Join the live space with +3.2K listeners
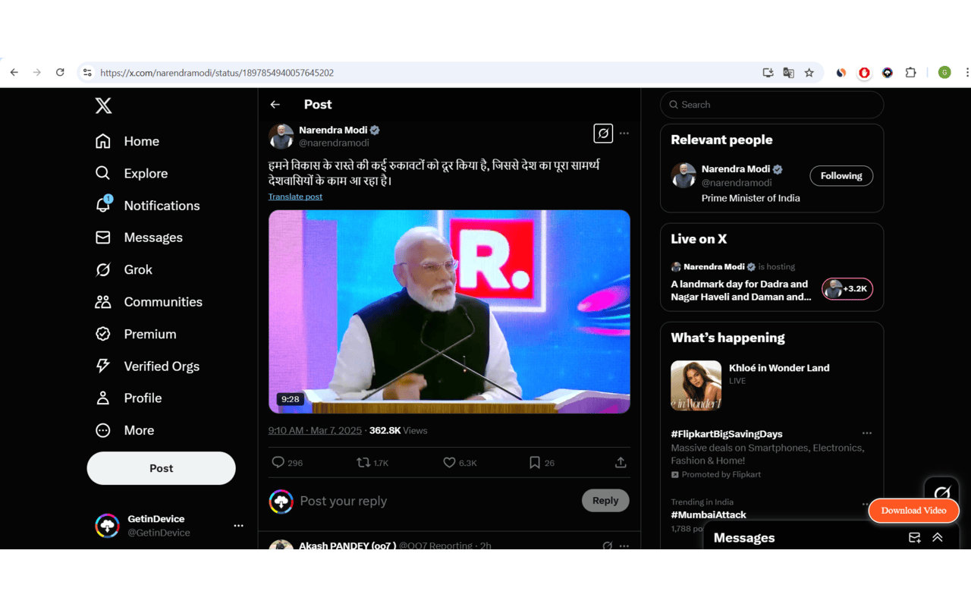 (847, 289)
